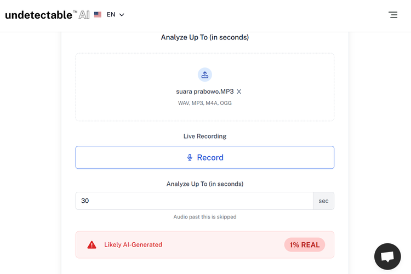The width and height of the screenshot is (411, 274).
Task: Click the 1% REAL result badge
Action: [x=304, y=245]
